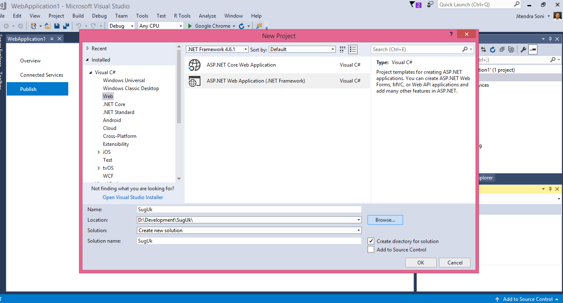This screenshot has width=563, height=303.
Task: Select the Publish tab in WebApplication1 page
Action: coord(37,89)
